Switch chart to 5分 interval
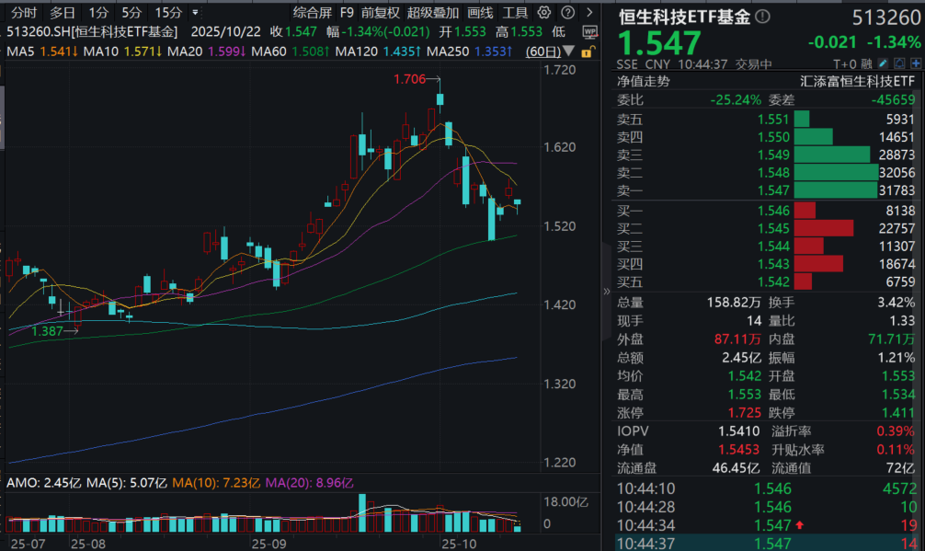This screenshot has height=551, width=925. [x=132, y=13]
